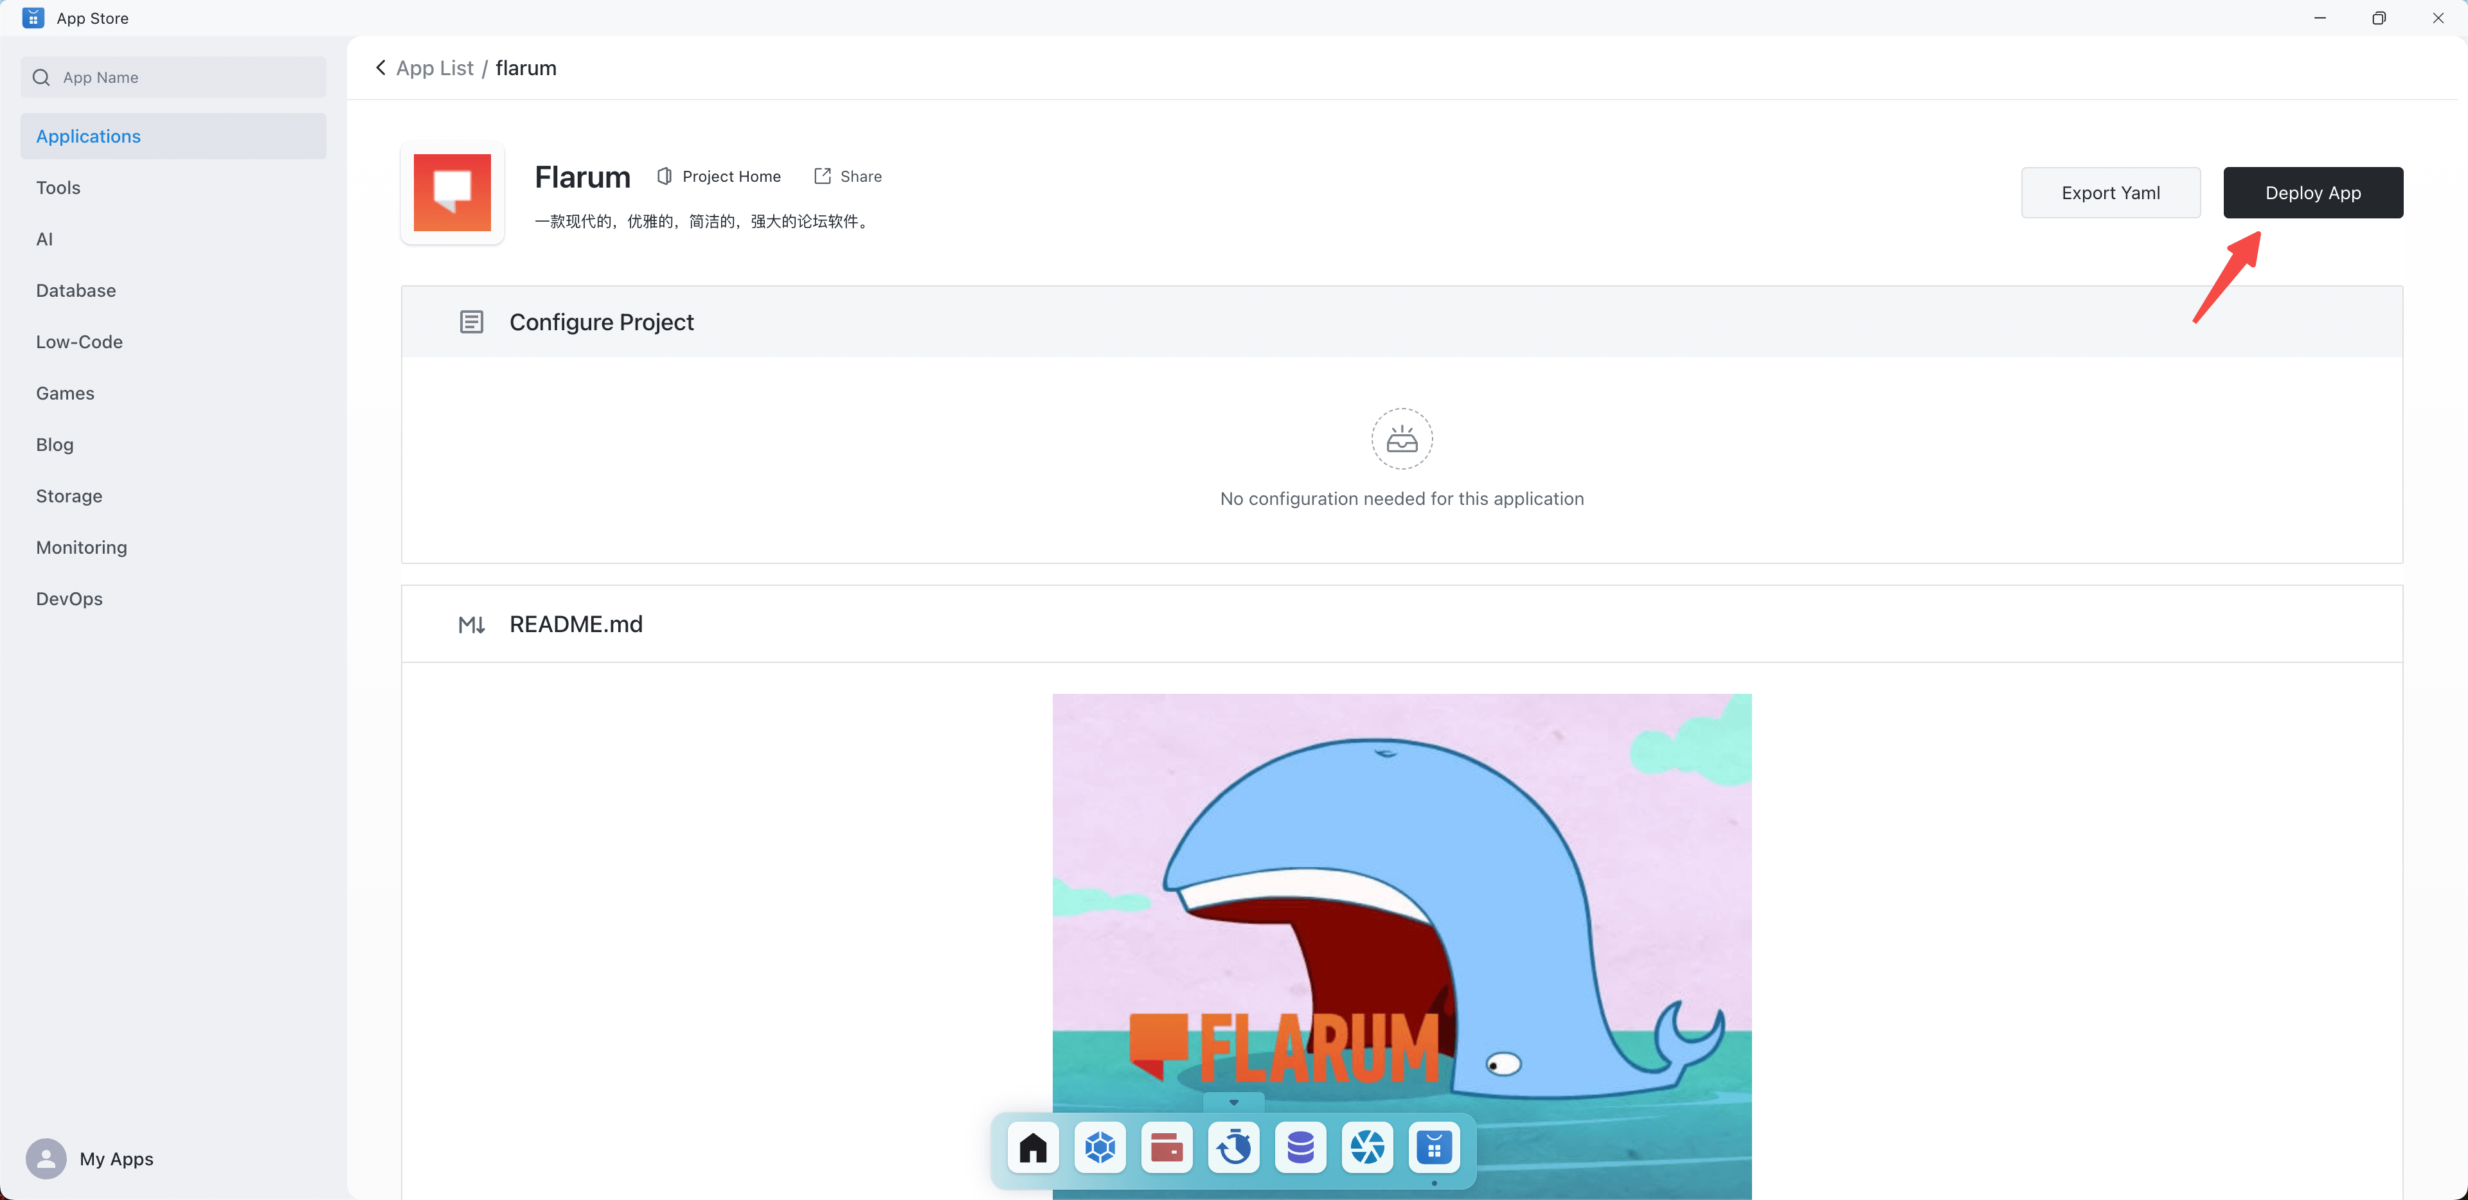This screenshot has width=2468, height=1200.
Task: Click the Flarum app logo
Action: pyautogui.click(x=452, y=193)
